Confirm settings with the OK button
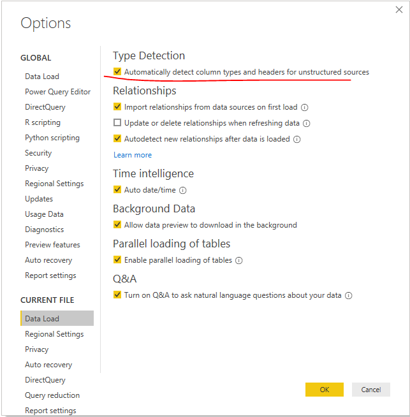This screenshot has width=410, height=417. (325, 390)
